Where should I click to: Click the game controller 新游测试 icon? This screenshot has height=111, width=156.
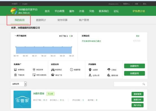[x=53, y=70]
